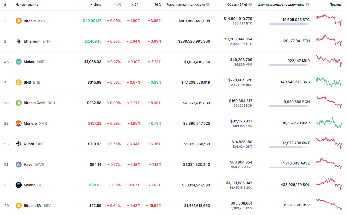Click Aave circulating supply progress bar
347x215 pixels.
point(289,168)
